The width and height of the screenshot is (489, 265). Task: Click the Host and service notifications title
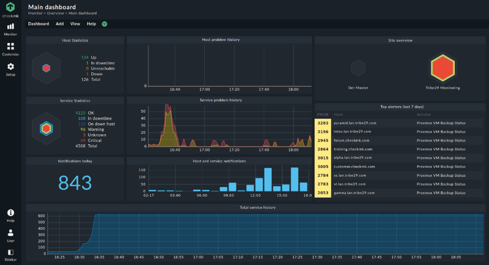219,161
